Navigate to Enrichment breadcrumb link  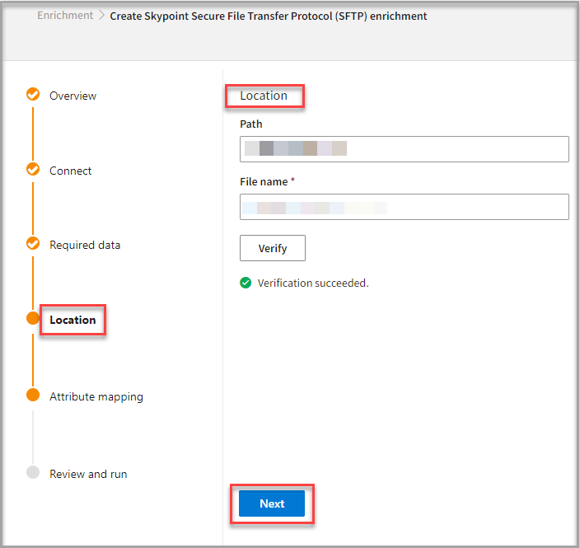click(65, 16)
